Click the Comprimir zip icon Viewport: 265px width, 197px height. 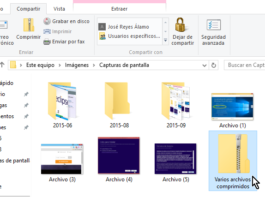point(29,25)
